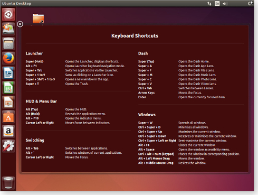Click the Super + F shortcut label
The height and width of the screenshot is (195, 258).
pyautogui.click(x=145, y=70)
